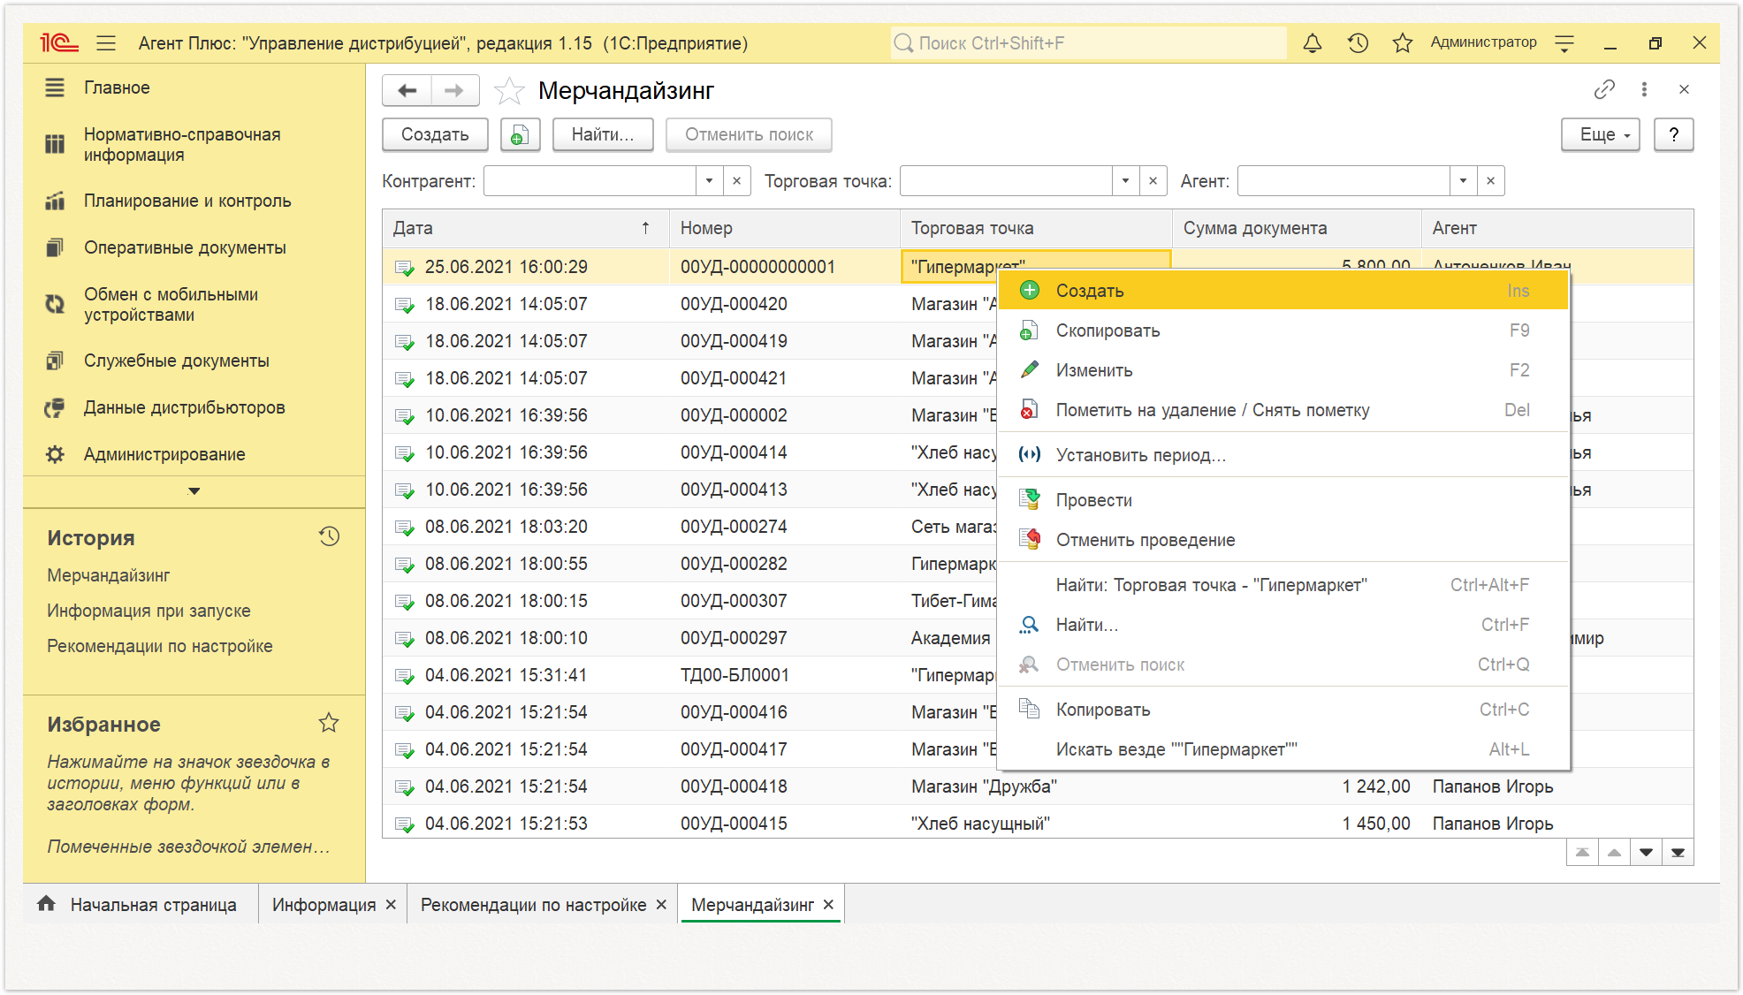Open Данные дистрибьюторов section
The image size is (1743, 995).
point(184,407)
